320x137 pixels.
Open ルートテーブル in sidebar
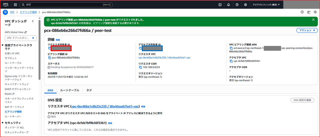[13, 63]
